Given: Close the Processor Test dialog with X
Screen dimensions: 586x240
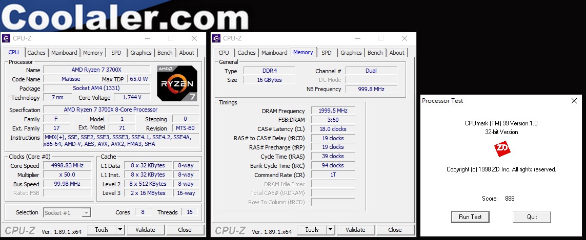Looking at the screenshot, I should 574,101.
